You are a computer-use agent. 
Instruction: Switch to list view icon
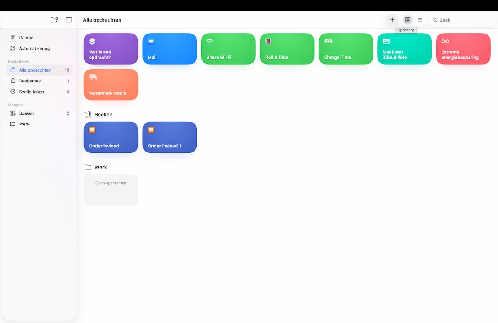click(x=420, y=20)
